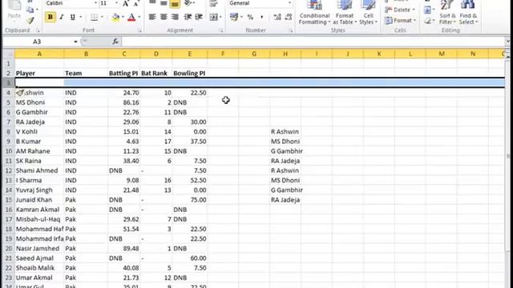
Task: Click the 'MS Dhoni' cell in column A
Action: [39, 102]
